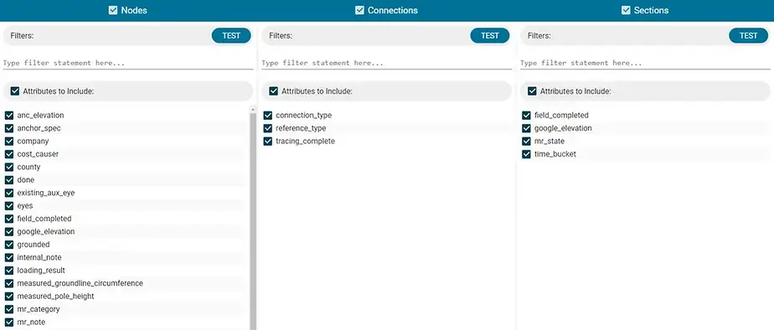Click TEST button in Sections filters
The width and height of the screenshot is (774, 330).
pyautogui.click(x=748, y=35)
